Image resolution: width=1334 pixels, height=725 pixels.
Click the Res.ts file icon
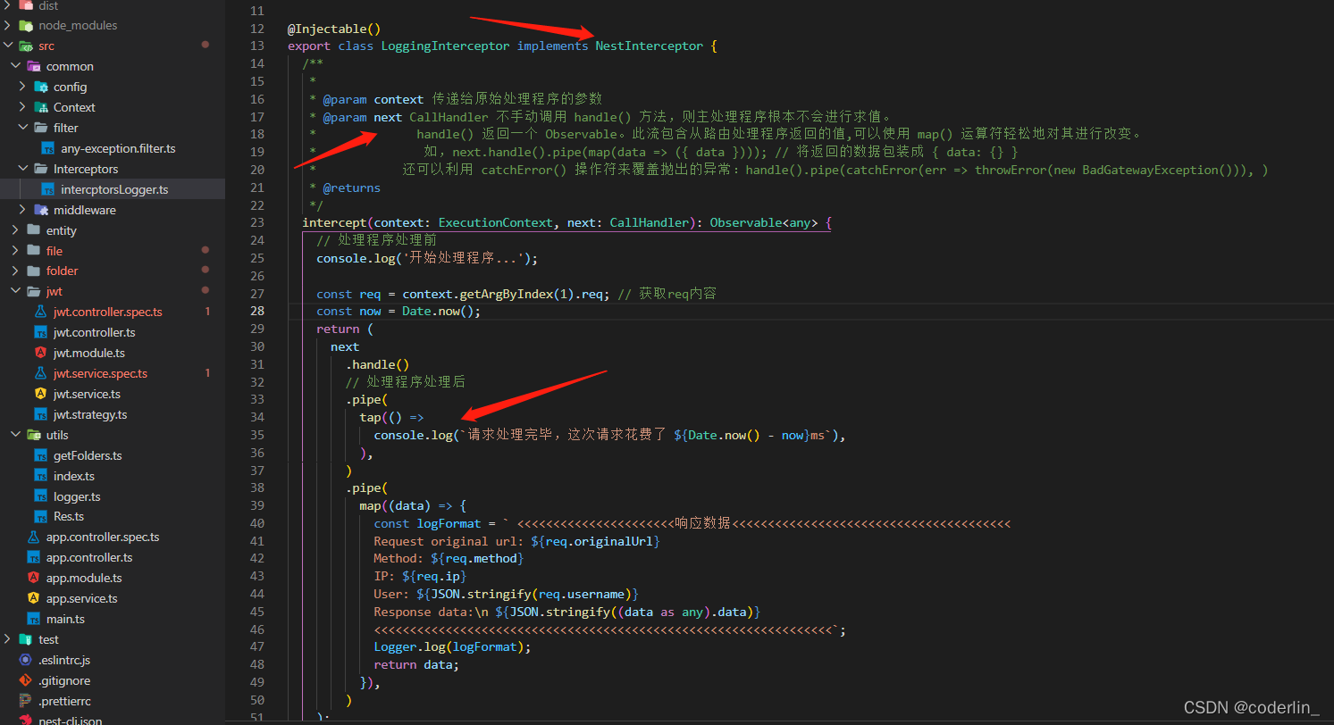40,516
